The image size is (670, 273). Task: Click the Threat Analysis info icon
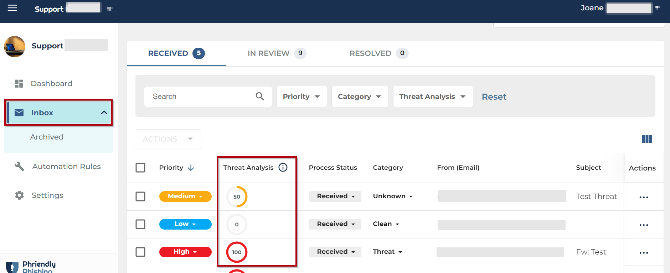283,167
